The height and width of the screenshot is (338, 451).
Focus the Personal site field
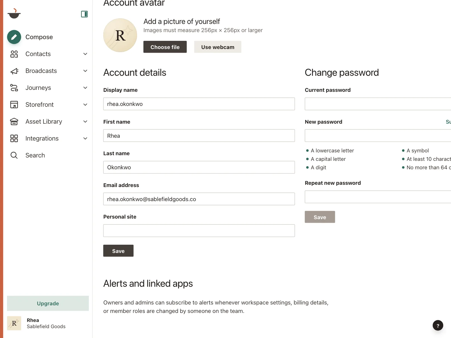coord(199,231)
